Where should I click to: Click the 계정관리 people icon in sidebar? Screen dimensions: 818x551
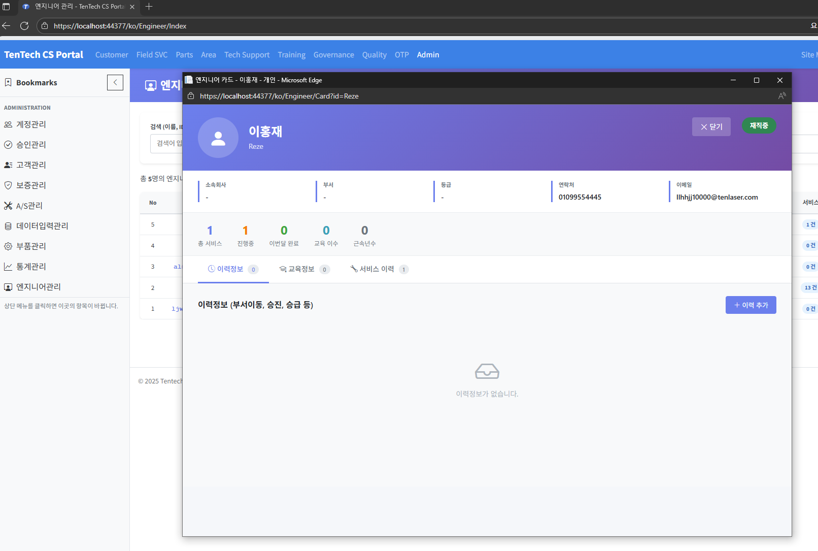pos(8,124)
